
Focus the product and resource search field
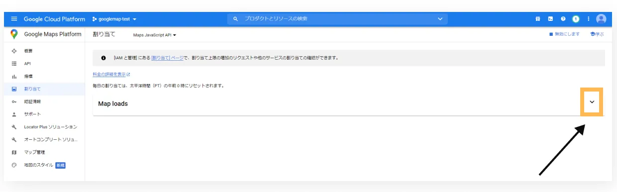tap(338, 18)
